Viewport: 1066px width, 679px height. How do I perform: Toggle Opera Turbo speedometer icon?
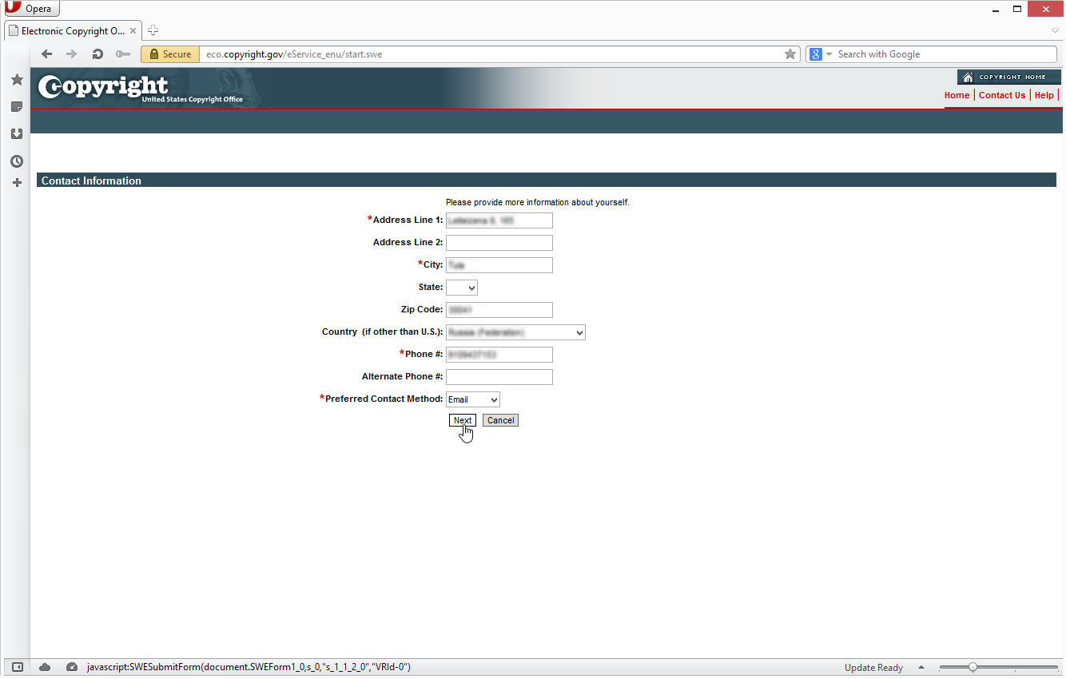click(72, 667)
